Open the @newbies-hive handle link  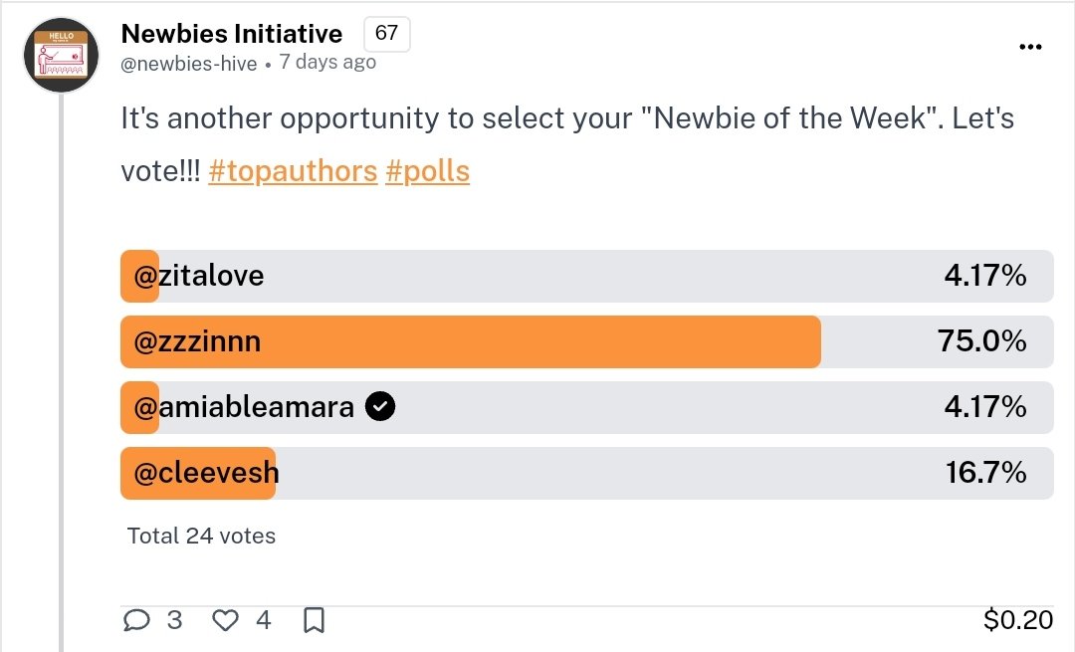point(189,64)
